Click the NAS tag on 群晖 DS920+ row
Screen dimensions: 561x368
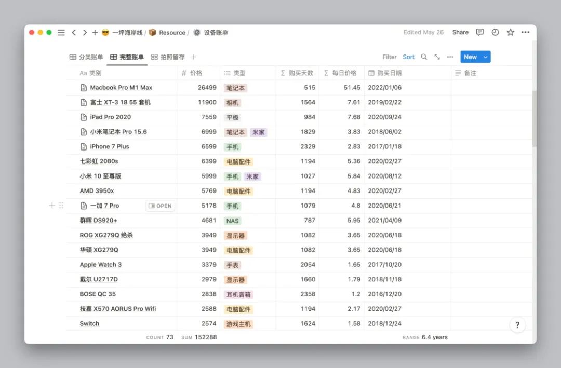click(233, 221)
